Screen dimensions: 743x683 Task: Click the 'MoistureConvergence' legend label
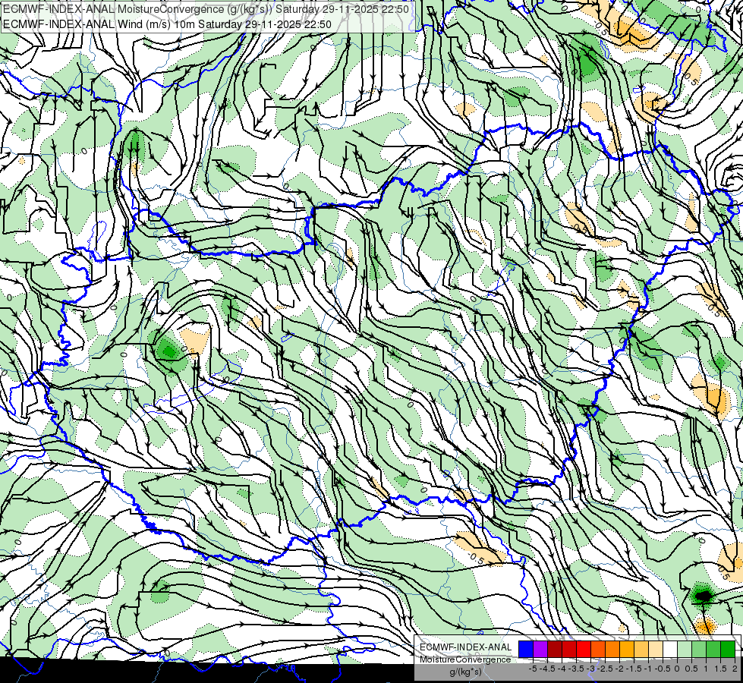tap(465, 659)
